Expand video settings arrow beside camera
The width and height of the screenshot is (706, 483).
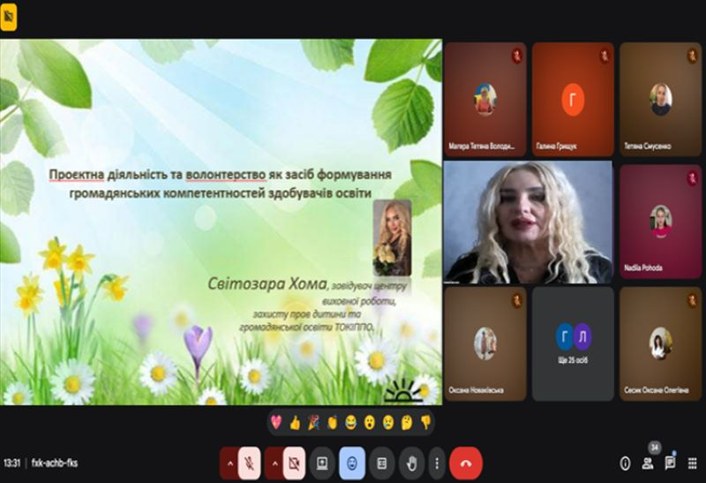pyautogui.click(x=274, y=462)
